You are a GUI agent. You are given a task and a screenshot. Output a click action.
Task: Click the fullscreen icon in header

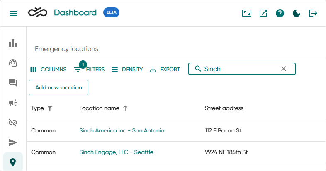point(247,13)
